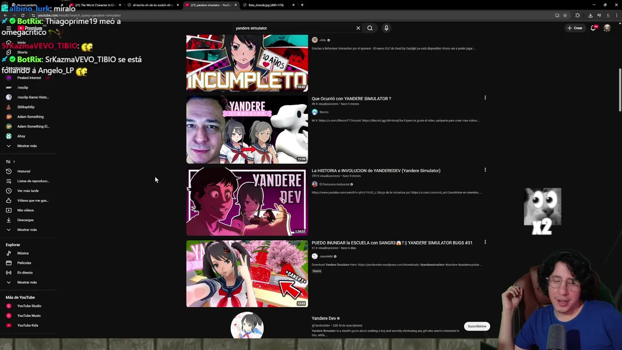Open video title Que Ocurrió con YANDERE SIMULATOR
The image size is (622, 350).
[x=351, y=99]
